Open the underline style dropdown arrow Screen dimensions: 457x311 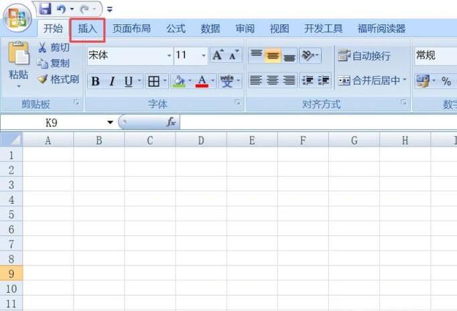click(x=139, y=80)
